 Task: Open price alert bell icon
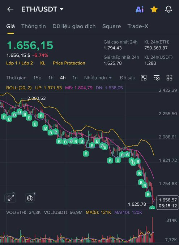click(x=169, y=9)
